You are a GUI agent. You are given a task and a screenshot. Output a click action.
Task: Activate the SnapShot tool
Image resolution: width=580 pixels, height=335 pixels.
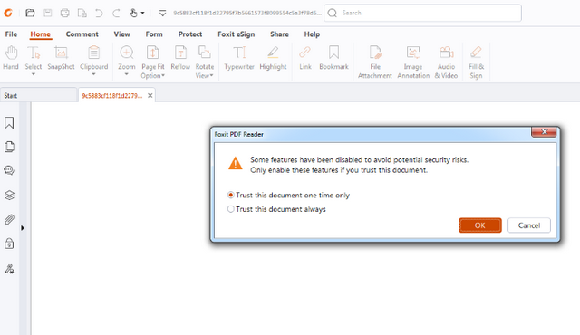[x=61, y=58]
